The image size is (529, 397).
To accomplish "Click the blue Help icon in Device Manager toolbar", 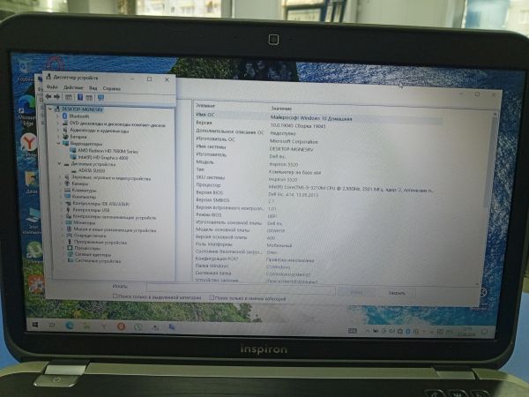I will [x=80, y=97].
